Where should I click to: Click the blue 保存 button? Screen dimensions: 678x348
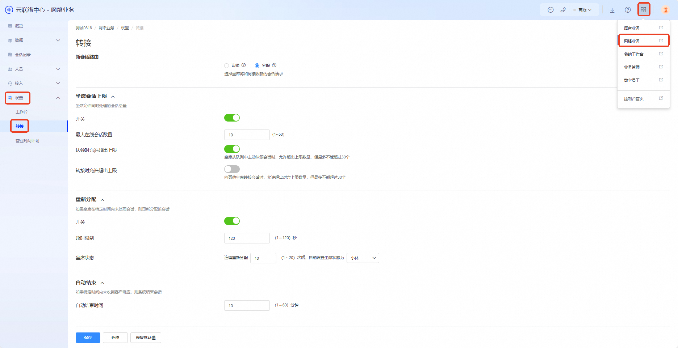click(88, 338)
